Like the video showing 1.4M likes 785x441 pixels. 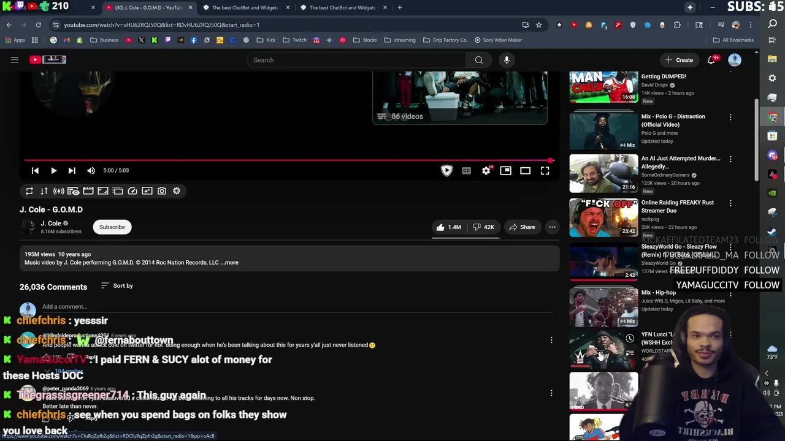(448, 227)
